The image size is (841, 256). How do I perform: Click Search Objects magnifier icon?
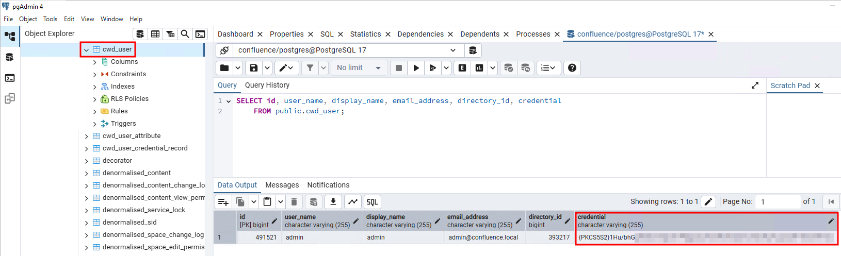click(185, 34)
